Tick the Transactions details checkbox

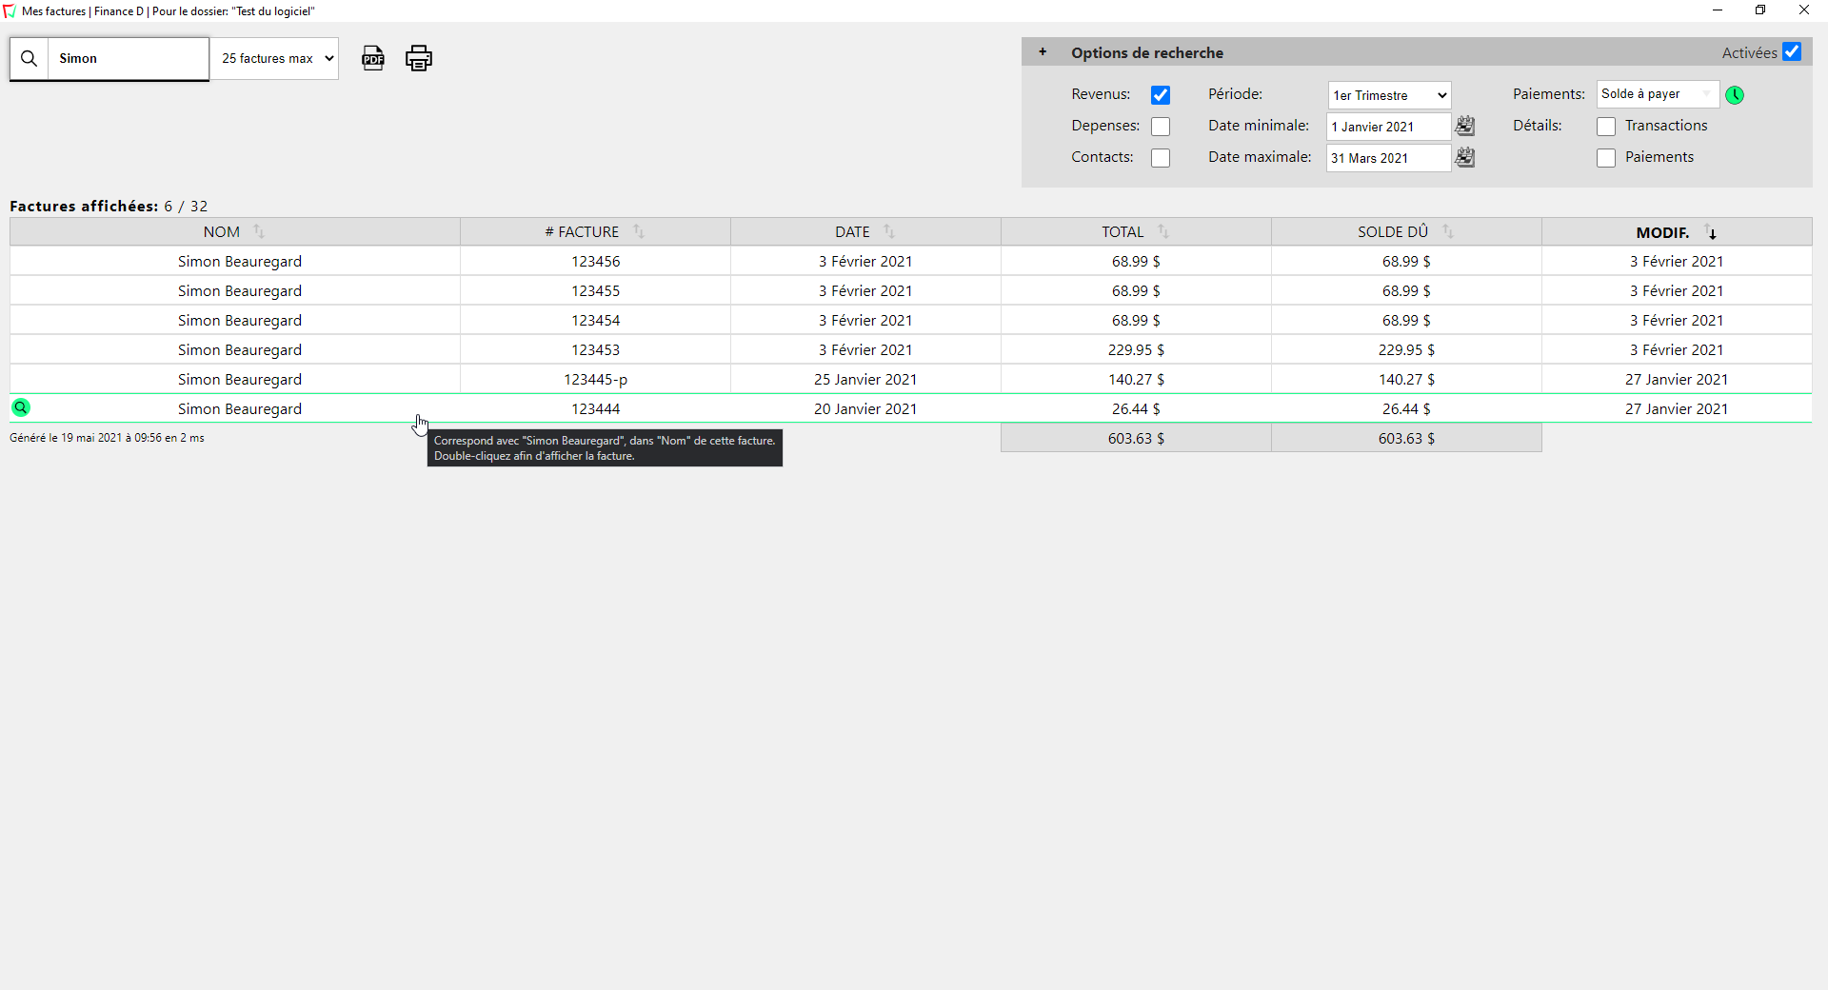pyautogui.click(x=1606, y=127)
